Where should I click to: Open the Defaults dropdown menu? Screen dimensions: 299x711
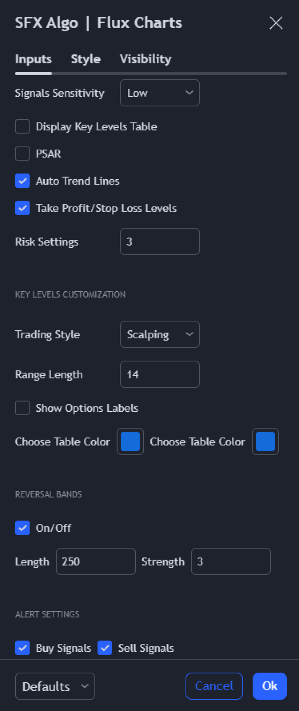55,686
